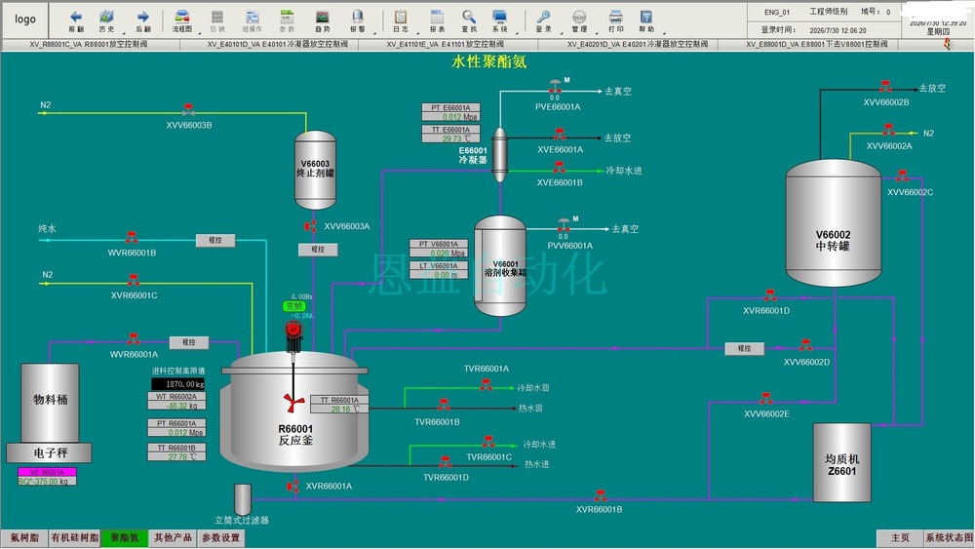This screenshot has width=975, height=549.
Task: Click valve TVR66001C cooling water inlet
Action: [x=488, y=442]
